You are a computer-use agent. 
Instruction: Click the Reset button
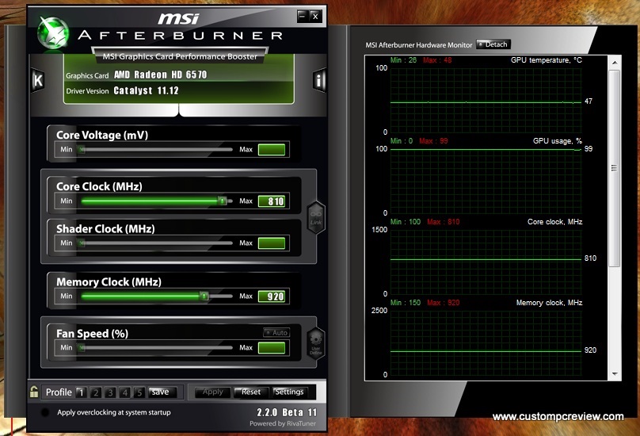tap(251, 392)
